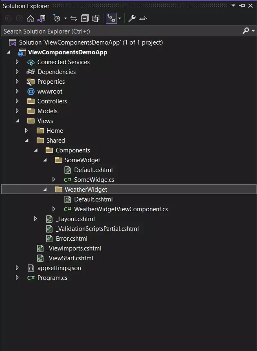The image size is (257, 351).
Task: Click the Dependencies icon
Action: (x=31, y=72)
